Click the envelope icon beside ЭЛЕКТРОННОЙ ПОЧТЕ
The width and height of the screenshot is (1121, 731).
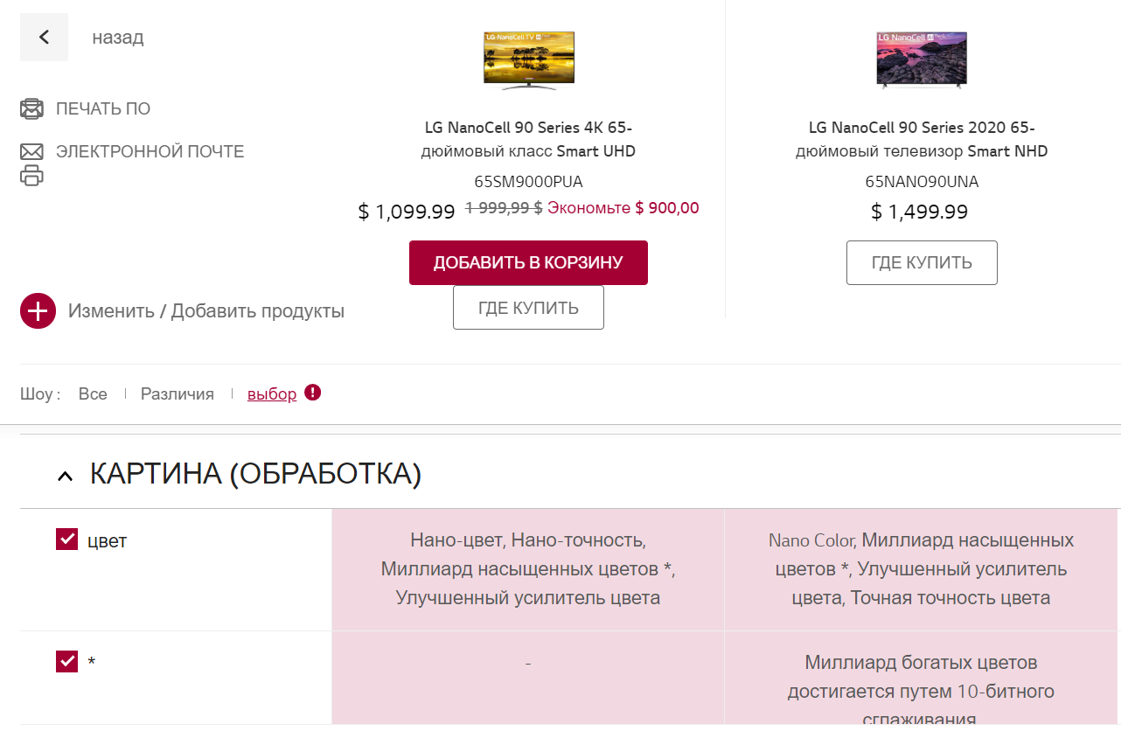[x=31, y=151]
